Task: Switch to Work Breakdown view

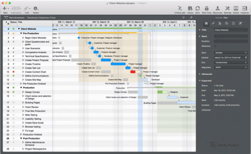Action: 17,18
